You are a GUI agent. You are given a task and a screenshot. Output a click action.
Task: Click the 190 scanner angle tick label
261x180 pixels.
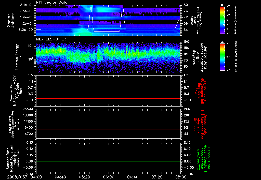pyautogui.click(x=187, y=41)
